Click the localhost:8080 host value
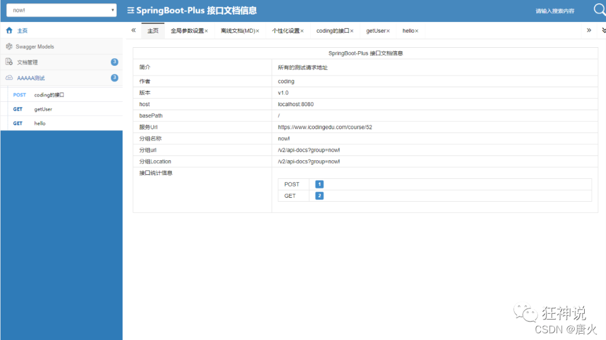This screenshot has width=606, height=340. pyautogui.click(x=296, y=104)
